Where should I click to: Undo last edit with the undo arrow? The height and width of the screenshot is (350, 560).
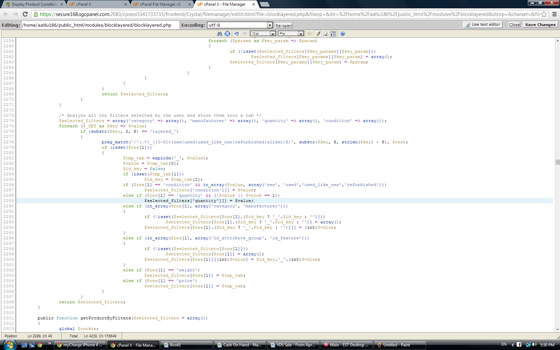(237, 34)
